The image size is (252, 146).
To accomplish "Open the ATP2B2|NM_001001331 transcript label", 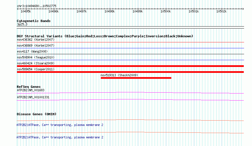I will coord(33,97).
